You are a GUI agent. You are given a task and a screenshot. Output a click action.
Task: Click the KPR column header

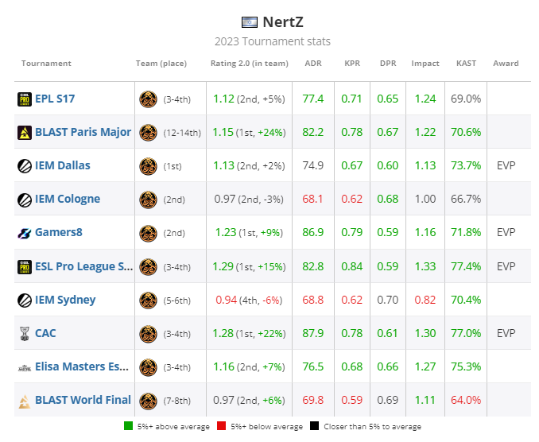(x=352, y=64)
